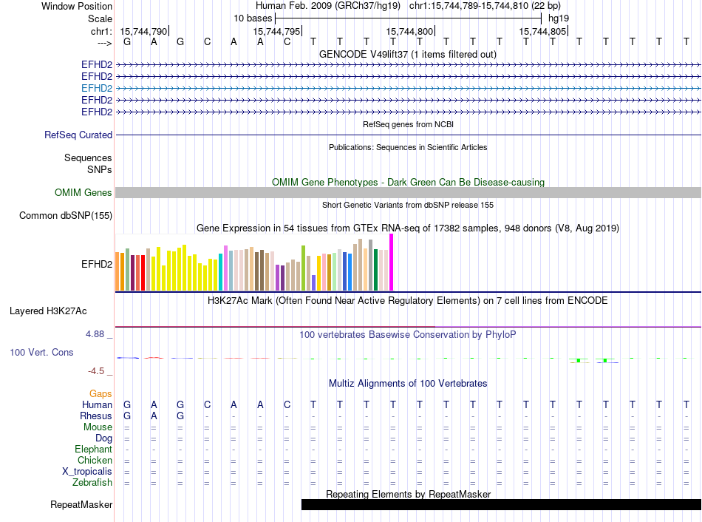Click the tall magenta GTEx expression bar

391,262
